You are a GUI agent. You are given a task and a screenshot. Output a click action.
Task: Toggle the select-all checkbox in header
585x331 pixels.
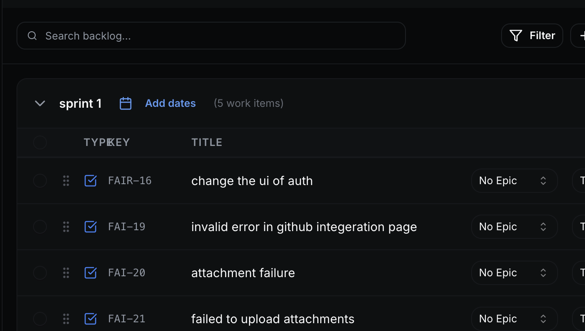[40, 142]
